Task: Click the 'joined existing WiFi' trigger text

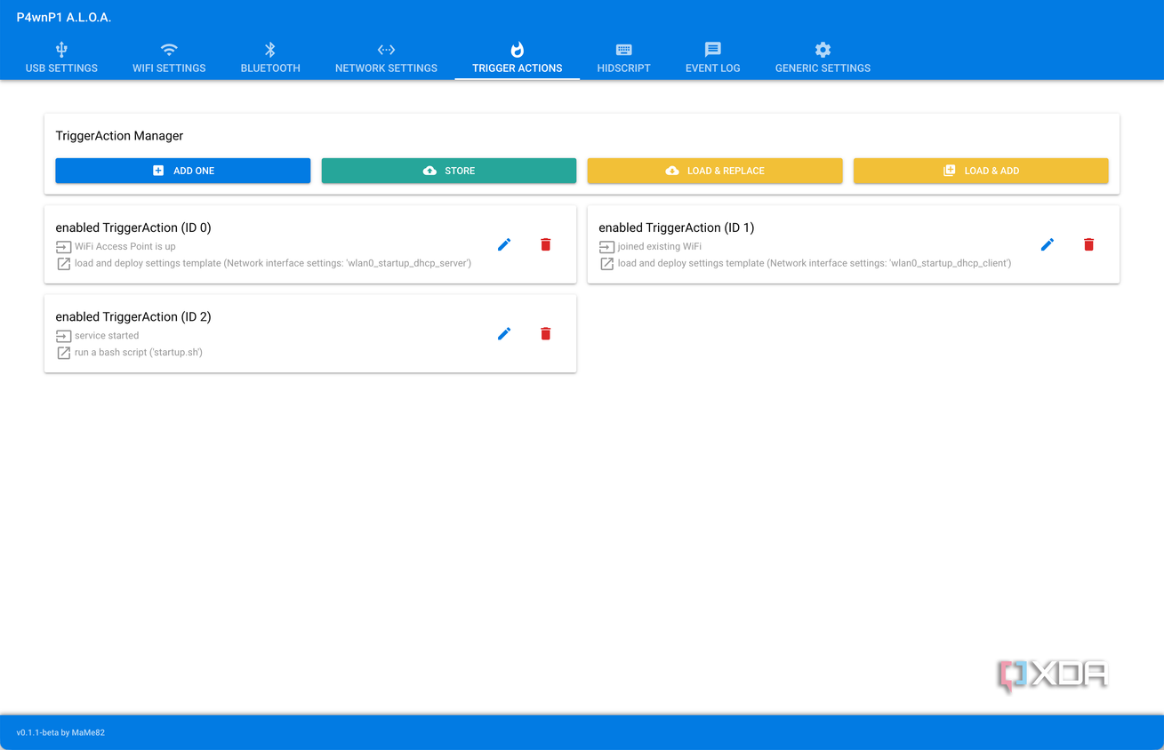Action: (x=660, y=246)
